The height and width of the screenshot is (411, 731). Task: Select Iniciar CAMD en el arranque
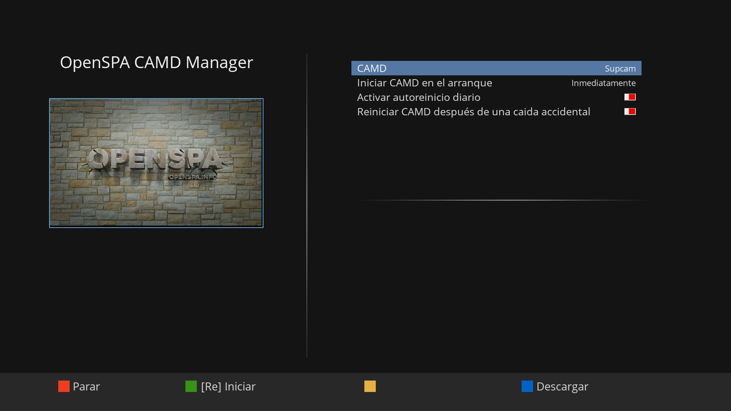(x=424, y=83)
